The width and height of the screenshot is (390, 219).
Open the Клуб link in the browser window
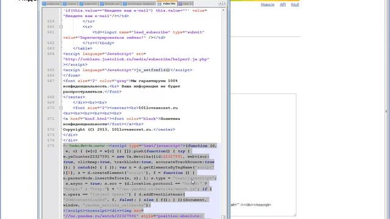tap(295, 5)
